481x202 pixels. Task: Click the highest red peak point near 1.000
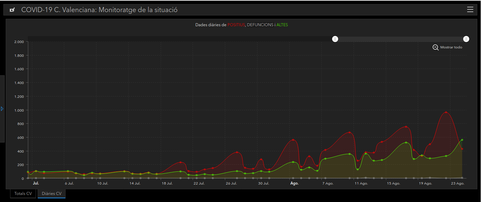pyautogui.click(x=446, y=112)
